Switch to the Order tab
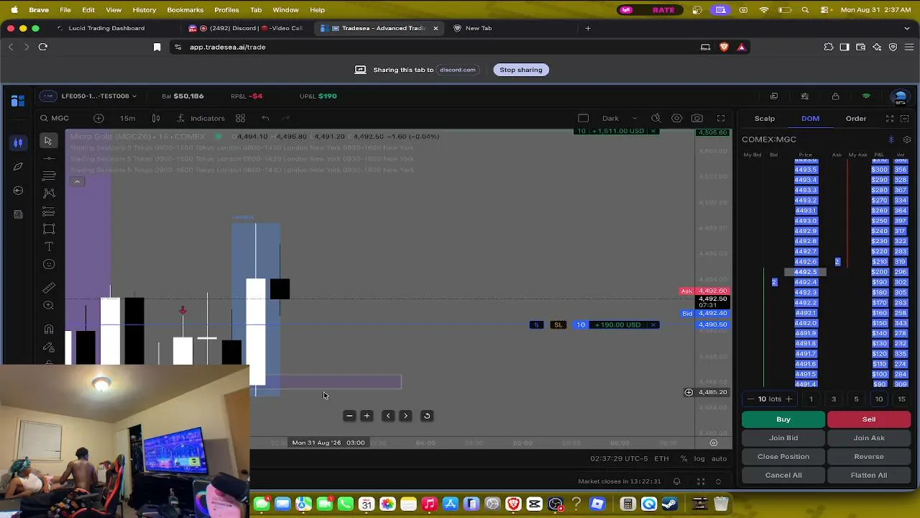The width and height of the screenshot is (920, 518). click(x=855, y=118)
